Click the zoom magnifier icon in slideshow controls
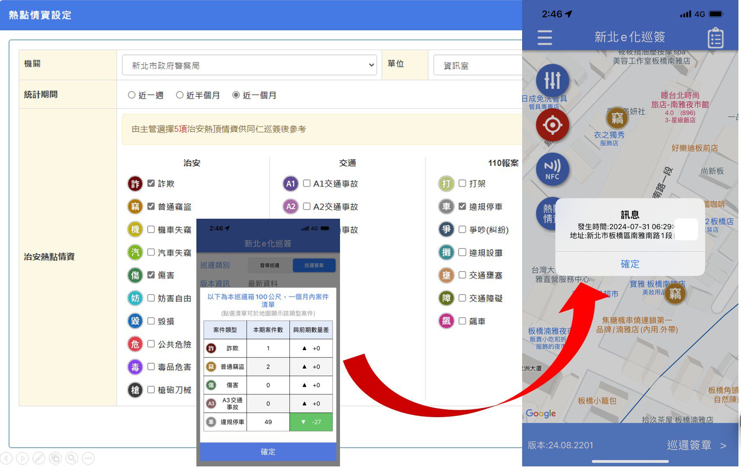Image resolution: width=741 pixels, height=469 pixels. coord(72,458)
